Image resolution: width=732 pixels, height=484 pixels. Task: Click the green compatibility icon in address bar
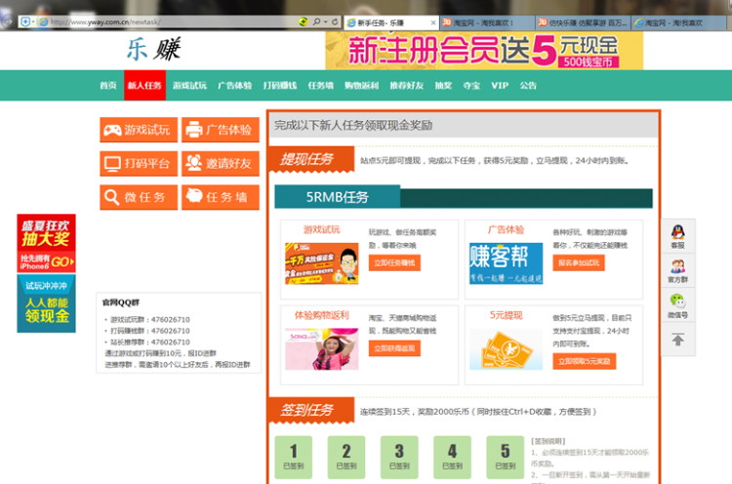[x=304, y=21]
